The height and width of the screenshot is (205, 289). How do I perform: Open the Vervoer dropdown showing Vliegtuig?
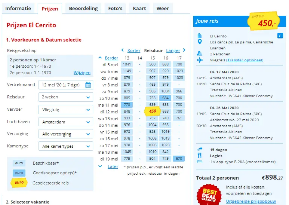(x=66, y=110)
